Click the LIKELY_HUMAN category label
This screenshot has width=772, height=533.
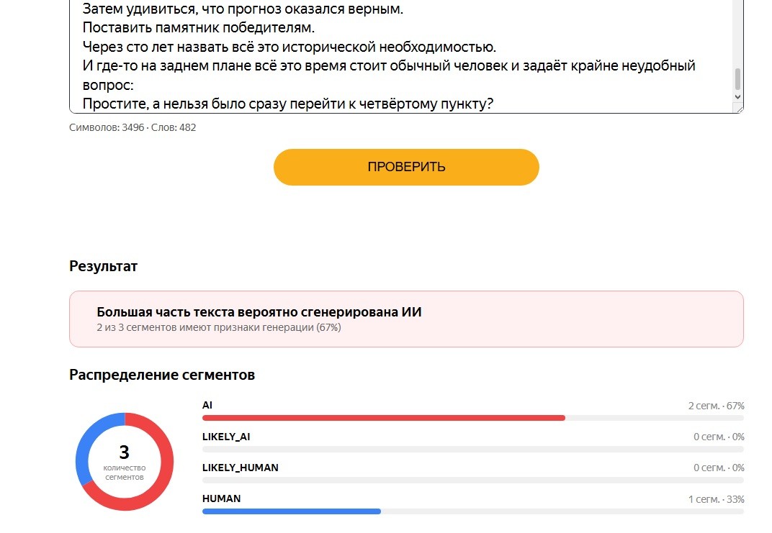(241, 468)
